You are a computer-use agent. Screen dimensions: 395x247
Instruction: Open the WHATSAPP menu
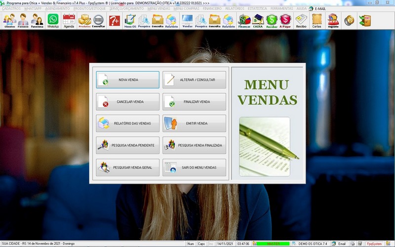pos(33,8)
